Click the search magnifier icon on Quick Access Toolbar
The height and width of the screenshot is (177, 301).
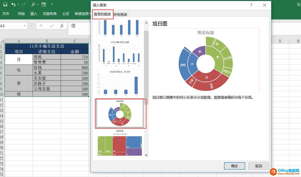point(33,4)
